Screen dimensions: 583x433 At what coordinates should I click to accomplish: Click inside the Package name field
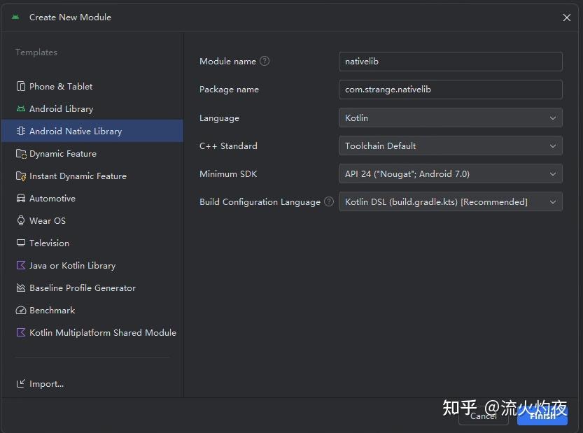(450, 90)
